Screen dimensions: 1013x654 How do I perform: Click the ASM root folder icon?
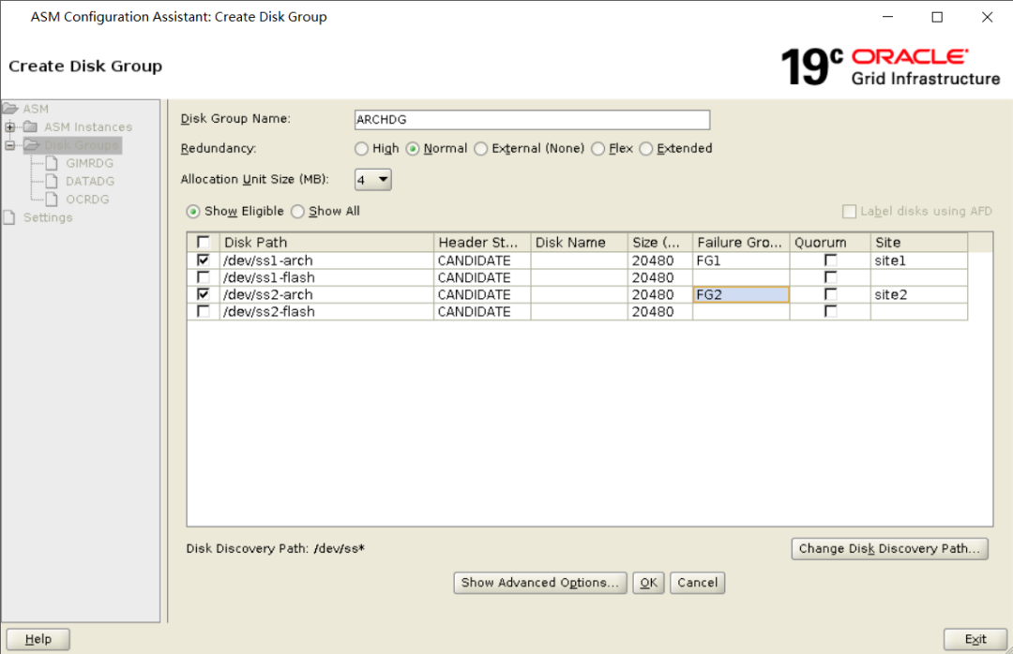coord(10,109)
